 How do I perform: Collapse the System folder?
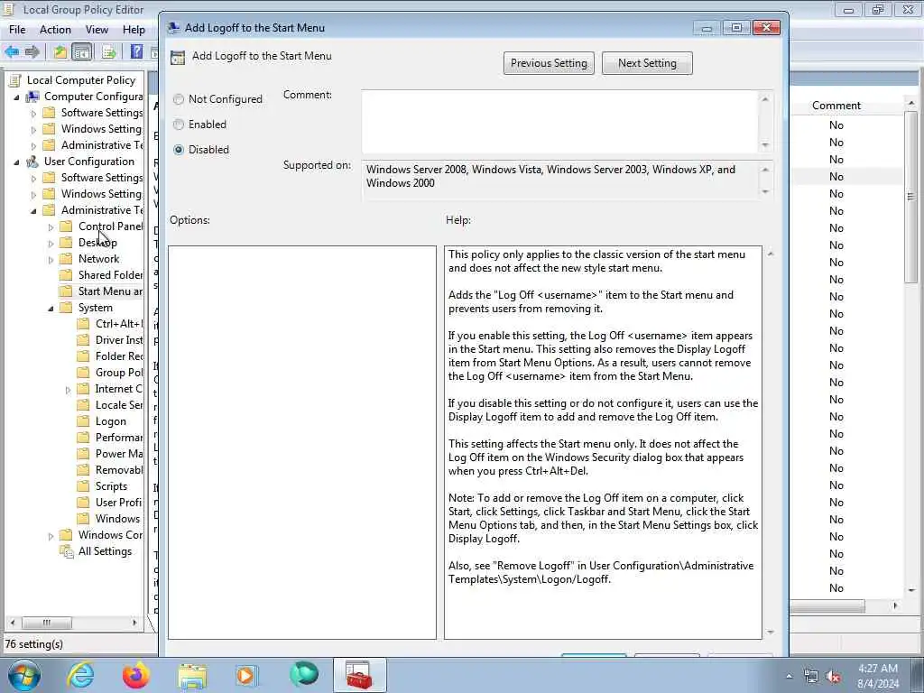click(x=51, y=309)
